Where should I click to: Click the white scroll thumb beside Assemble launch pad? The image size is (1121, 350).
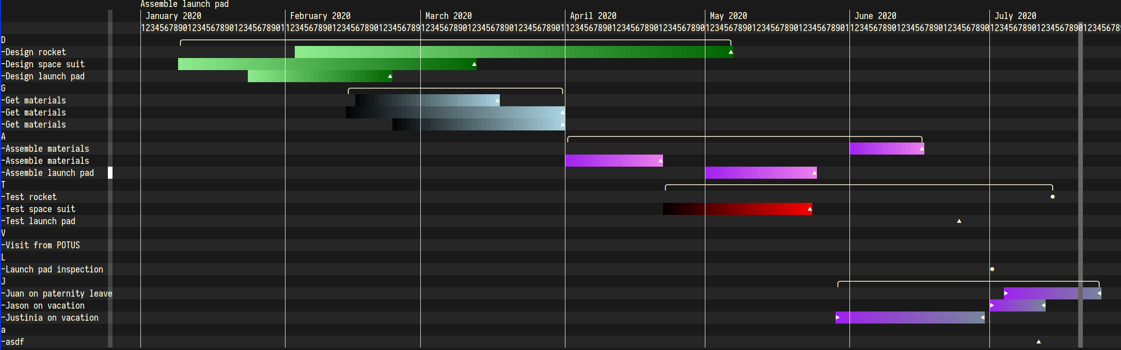pyautogui.click(x=110, y=173)
